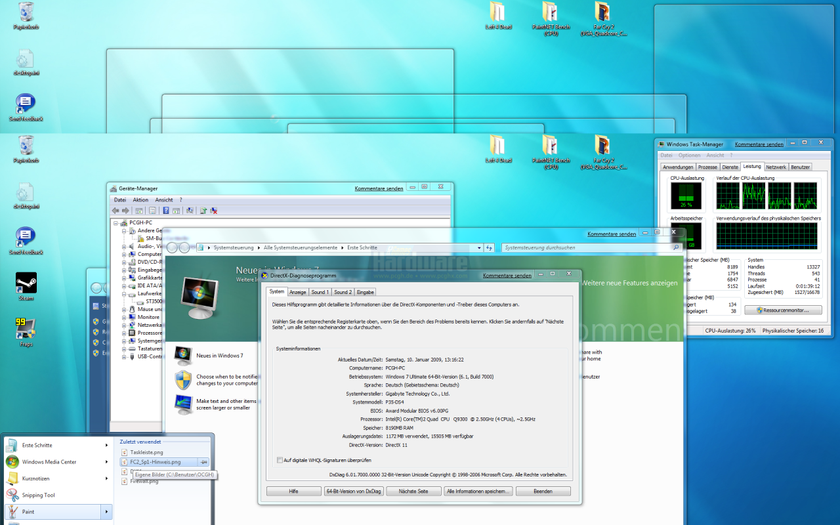Viewport: 840px width, 525px height.
Task: Open the Paint submenu arrow in Start menu
Action: point(106,512)
